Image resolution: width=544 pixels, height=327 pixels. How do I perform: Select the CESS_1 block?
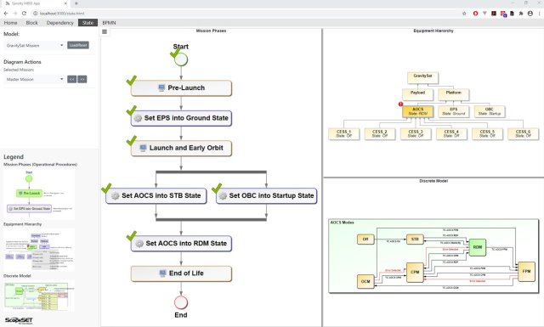pos(343,134)
